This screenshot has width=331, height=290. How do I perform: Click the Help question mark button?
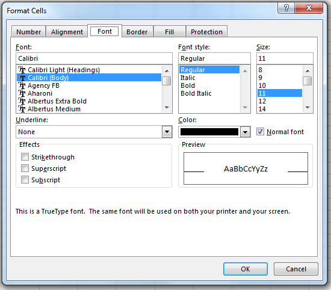[x=286, y=8]
